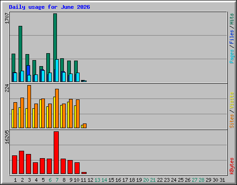Click green day label 21 on the x-axis
This screenshot has width=237, height=185.
pos(153,180)
